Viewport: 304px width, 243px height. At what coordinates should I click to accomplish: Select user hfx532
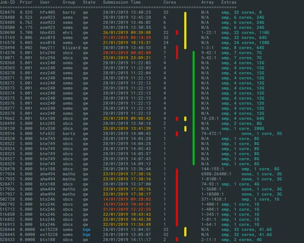click(x=48, y=134)
